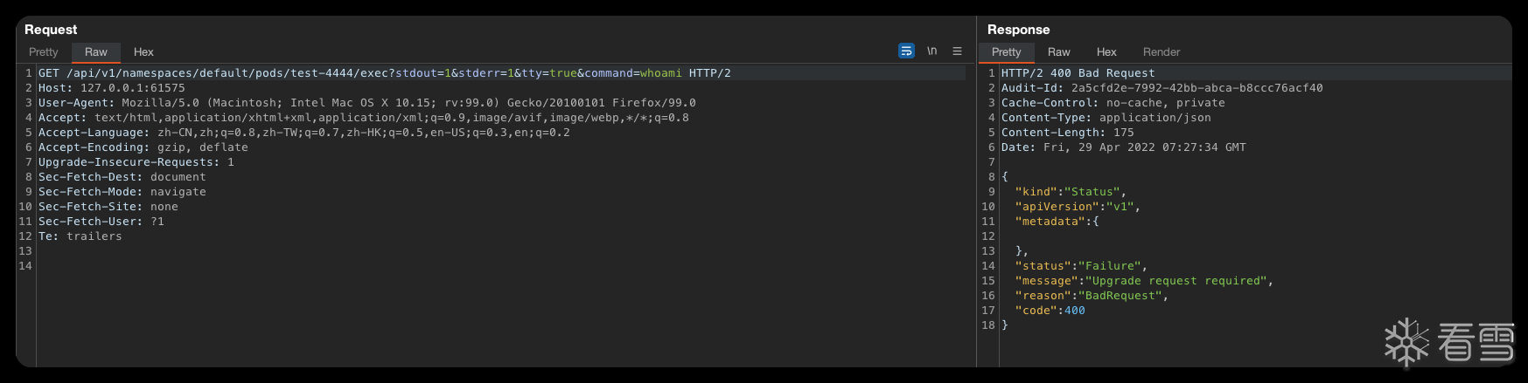The height and width of the screenshot is (383, 1528).
Task: Toggle the \n non-printable characters button
Action: pos(931,51)
